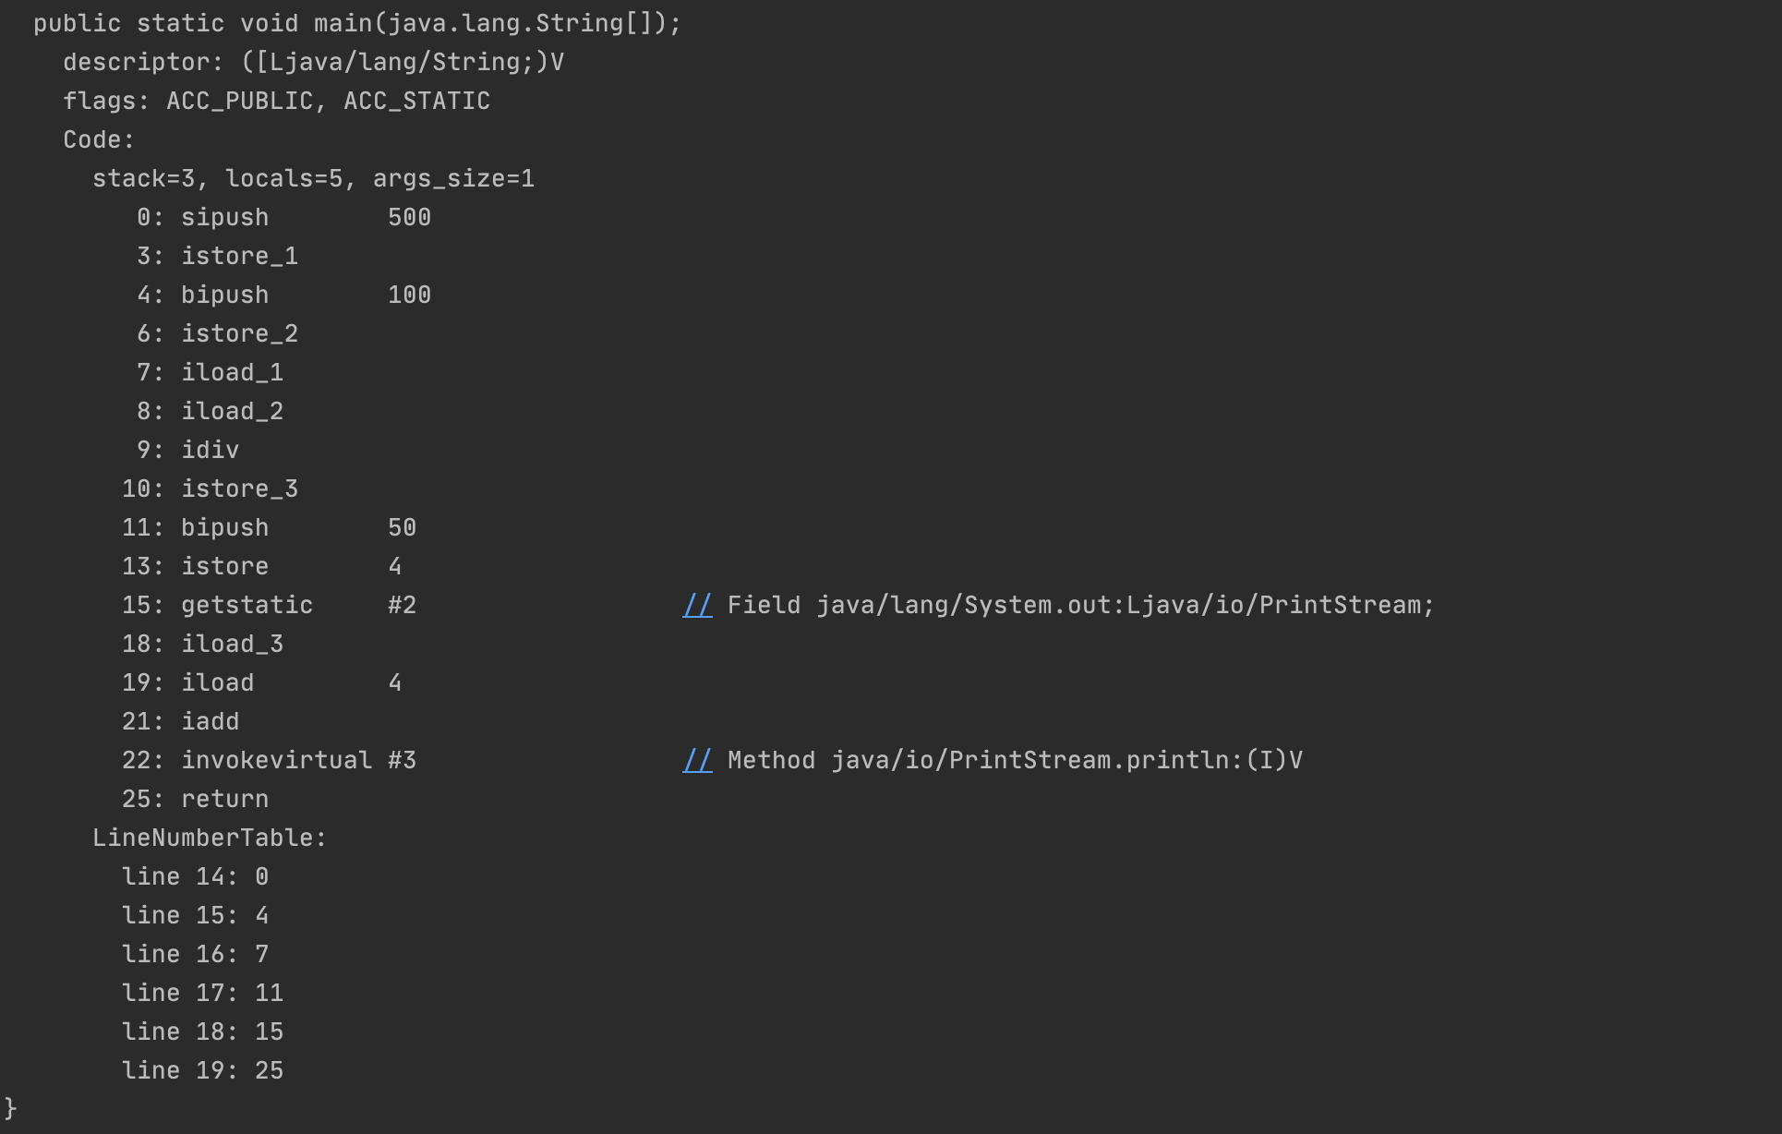Click the descriptor line text
This screenshot has height=1134, width=1782.
click(313, 62)
